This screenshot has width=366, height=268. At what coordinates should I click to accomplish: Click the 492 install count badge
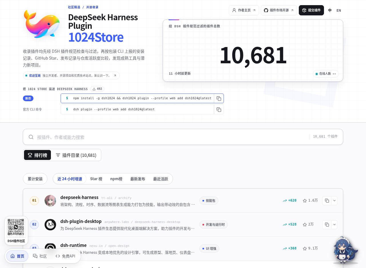[x=97, y=89]
